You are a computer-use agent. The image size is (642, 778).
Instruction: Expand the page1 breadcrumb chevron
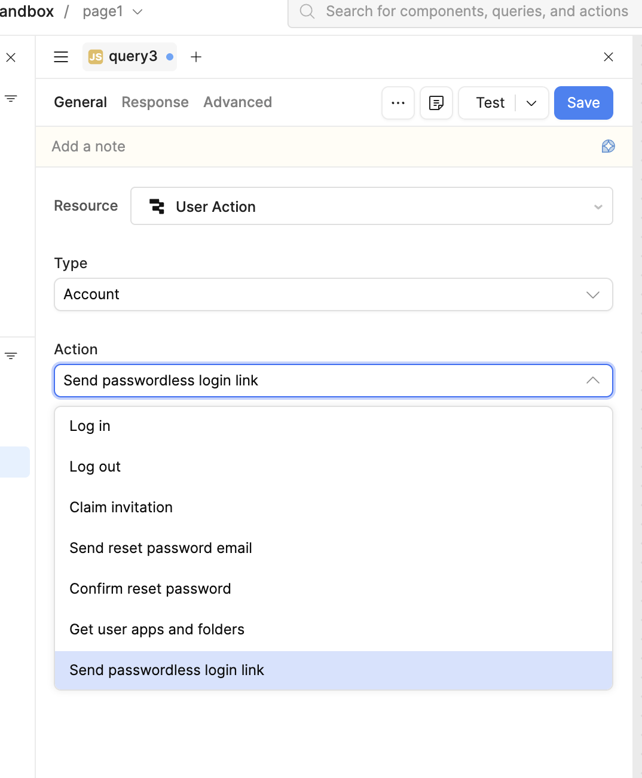pos(137,12)
